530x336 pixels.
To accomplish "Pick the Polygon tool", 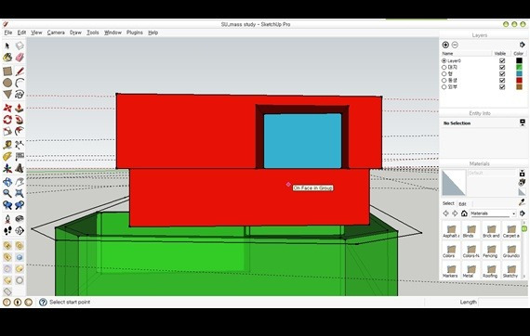I will click(7, 94).
